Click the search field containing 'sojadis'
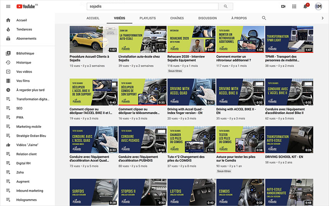The height and width of the screenshot is (206, 329). [152, 7]
